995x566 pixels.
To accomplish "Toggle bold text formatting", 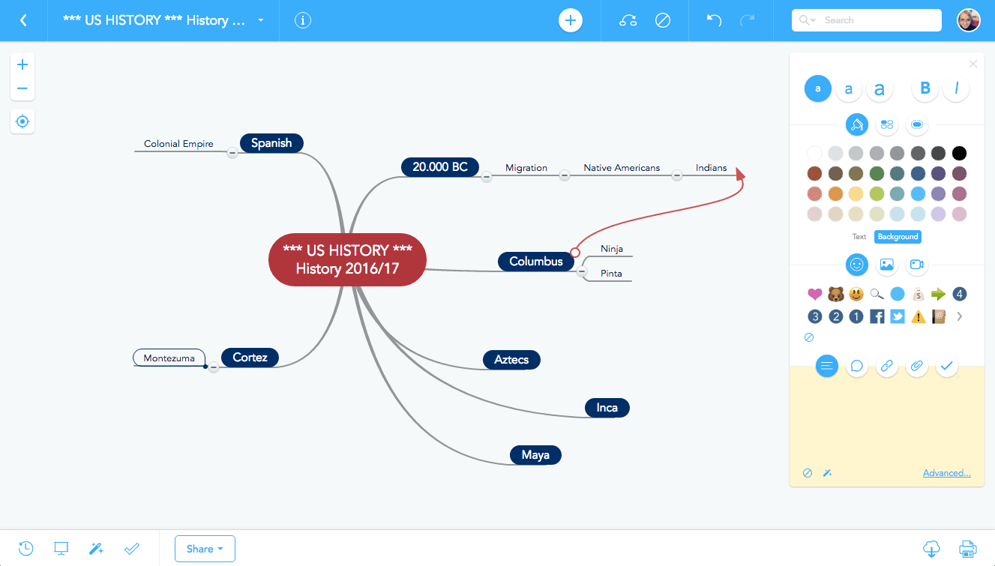I will tap(925, 88).
